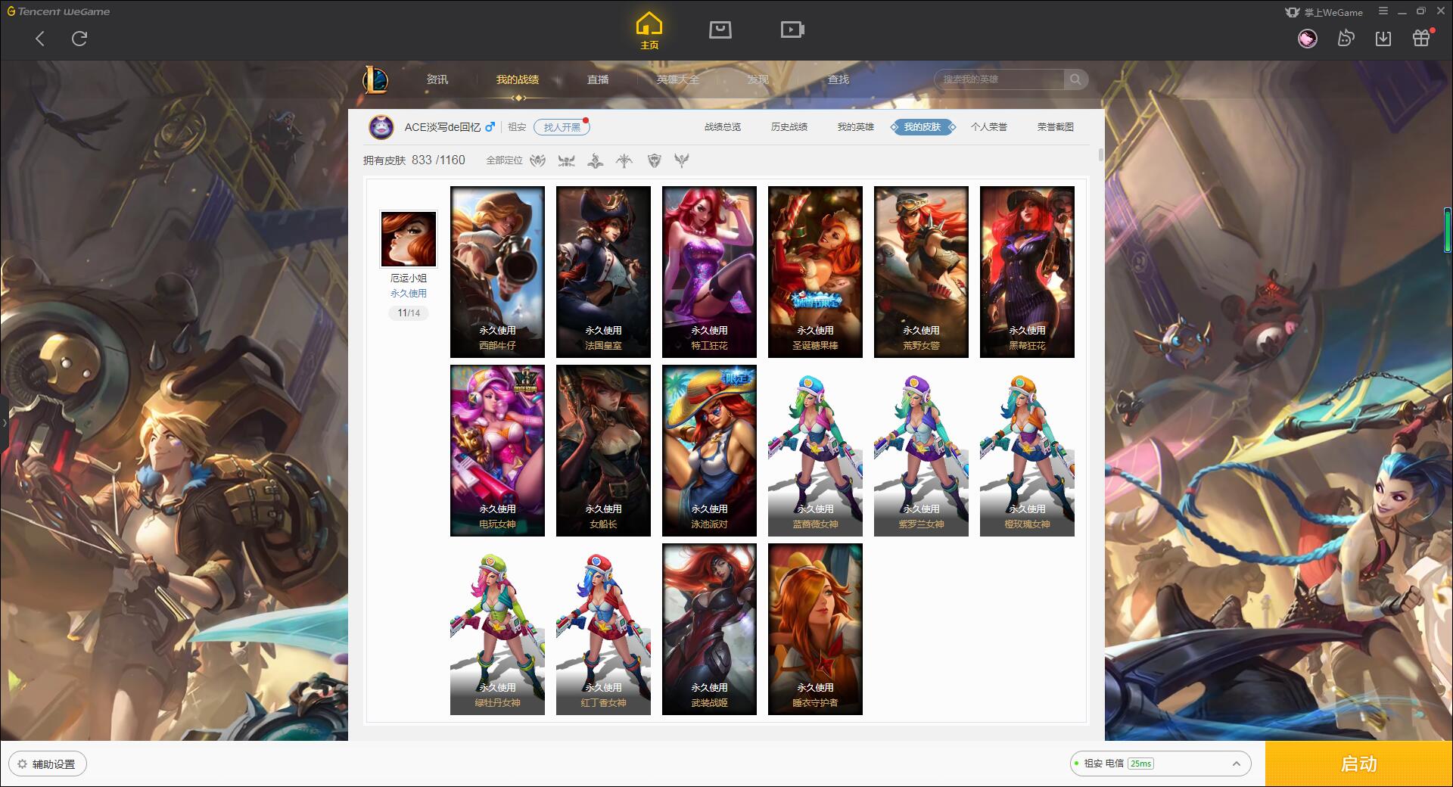Open 历史战绩 tab

[x=789, y=127]
